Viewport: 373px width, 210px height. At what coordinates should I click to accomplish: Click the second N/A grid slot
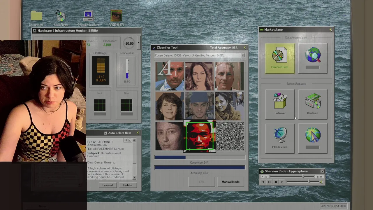(x=126, y=105)
